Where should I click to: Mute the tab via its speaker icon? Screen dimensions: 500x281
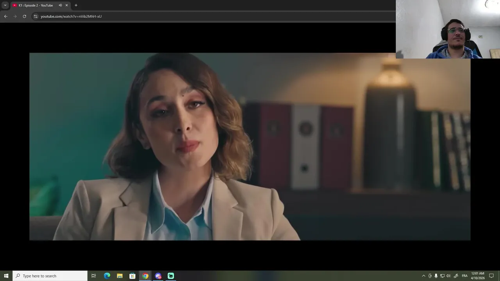coord(60,5)
